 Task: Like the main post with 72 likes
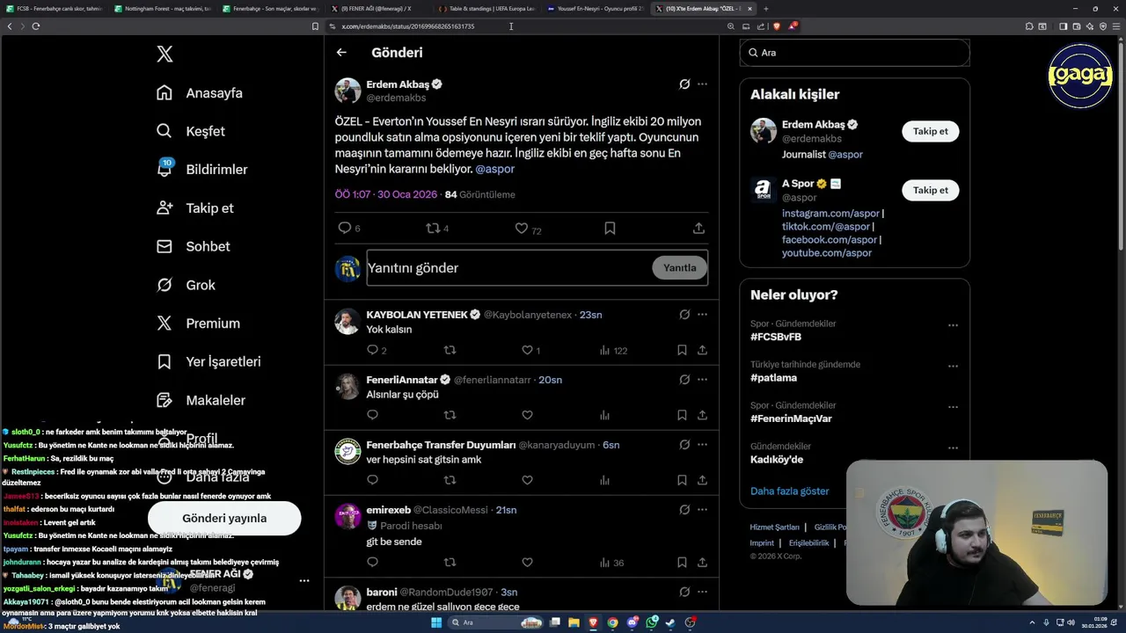pyautogui.click(x=522, y=228)
